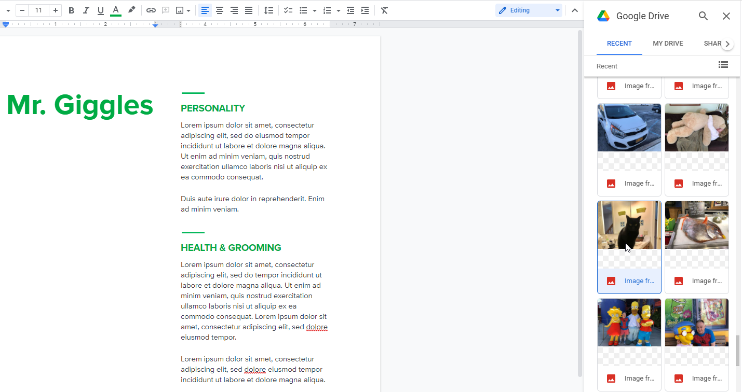The image size is (742, 392).
Task: Click the 'Duis aute irure dolor' paragraph
Action: point(252,204)
